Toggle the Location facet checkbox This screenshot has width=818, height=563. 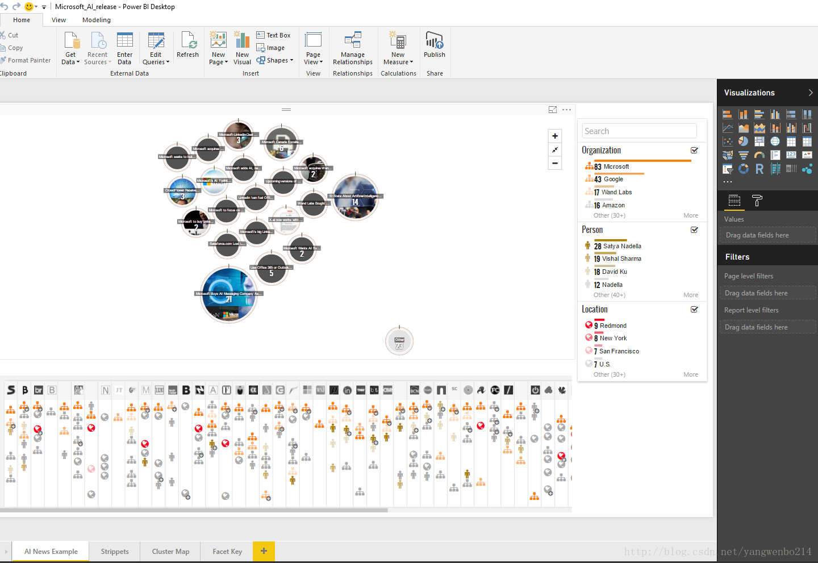(x=694, y=309)
